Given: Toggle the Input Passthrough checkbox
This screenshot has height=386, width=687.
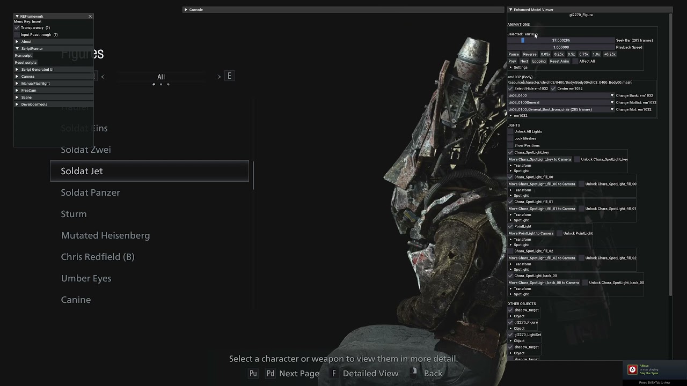Looking at the screenshot, I should click(x=17, y=35).
